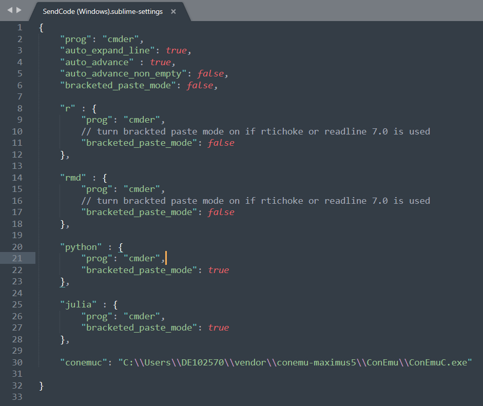Click the comment text on line 10
Image resolution: width=483 pixels, height=406 pixels.
(256, 131)
